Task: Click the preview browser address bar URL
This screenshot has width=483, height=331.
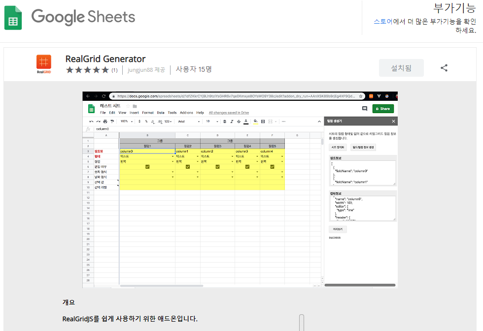Action: tap(236, 96)
